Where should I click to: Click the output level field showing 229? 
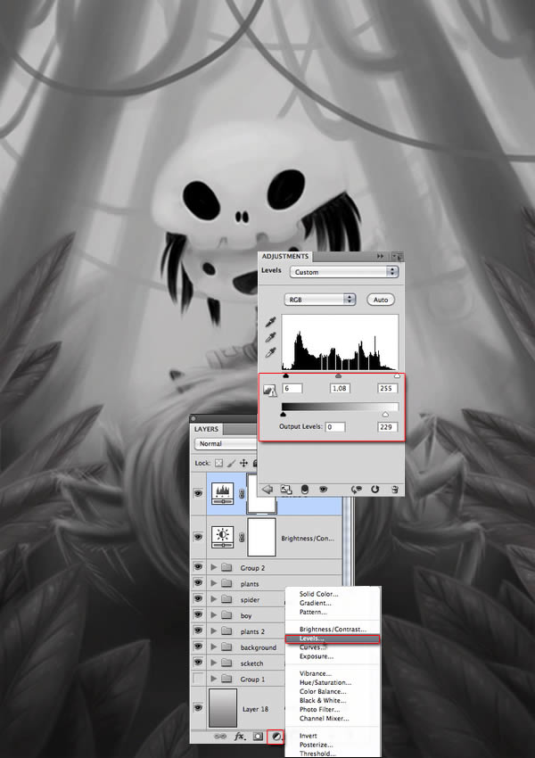point(388,427)
